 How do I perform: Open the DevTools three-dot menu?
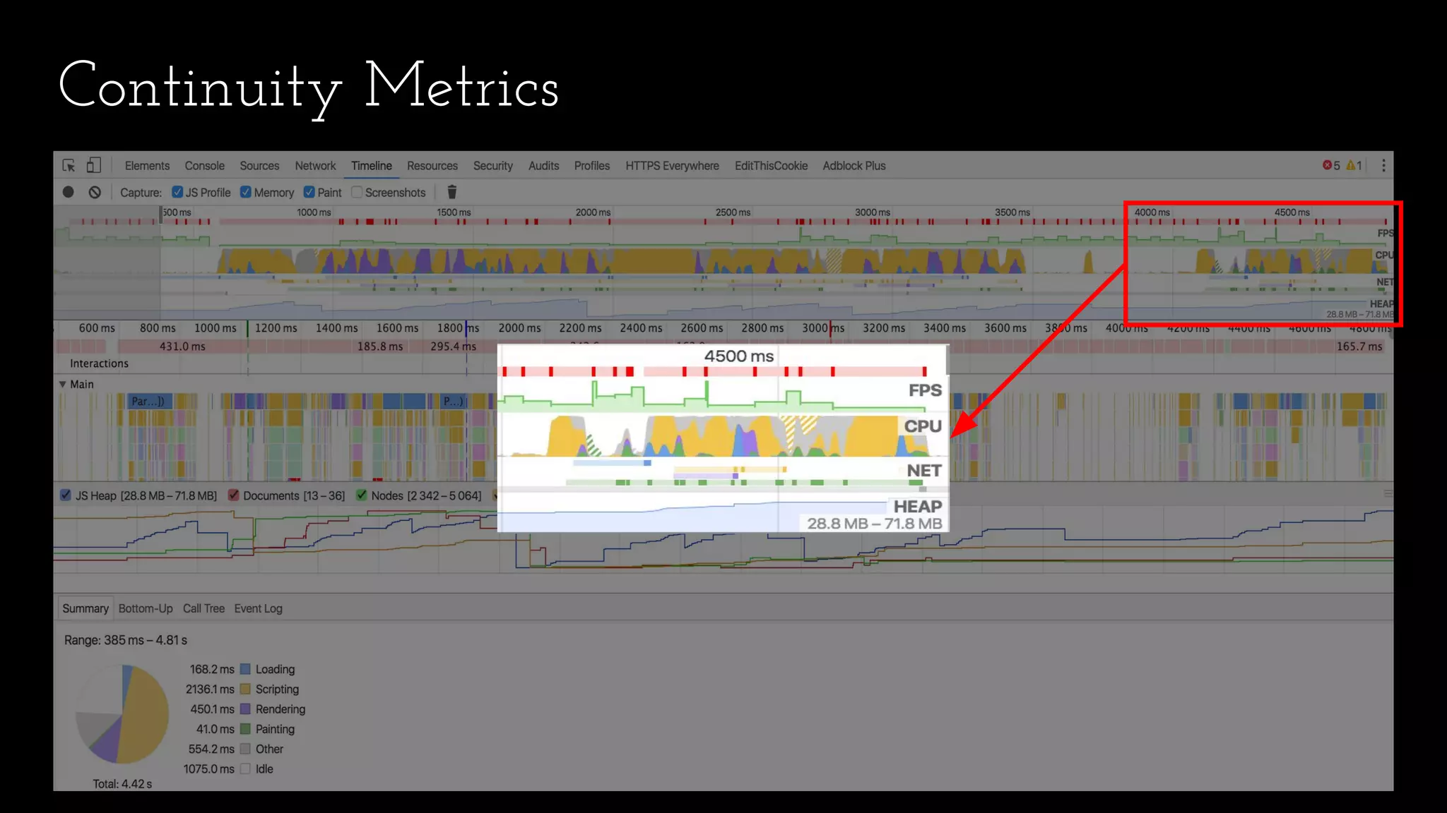(1383, 165)
